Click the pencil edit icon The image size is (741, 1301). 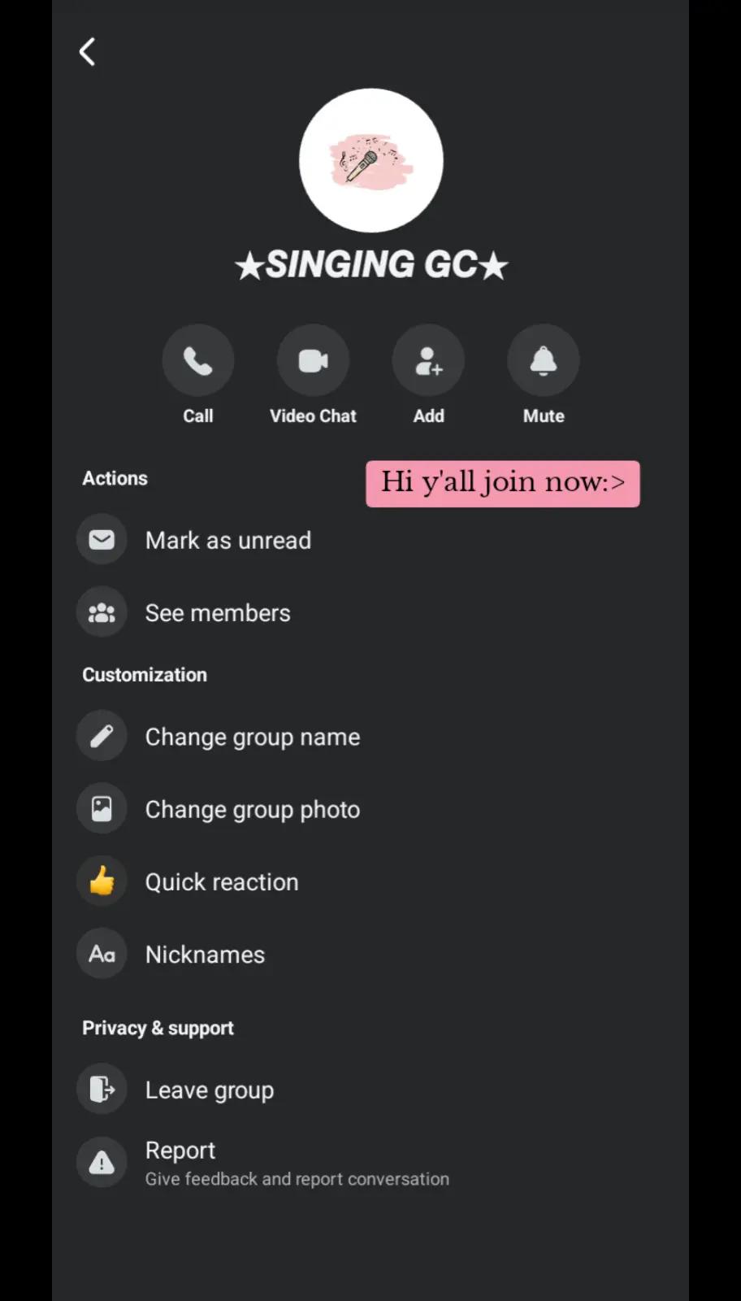coord(102,736)
